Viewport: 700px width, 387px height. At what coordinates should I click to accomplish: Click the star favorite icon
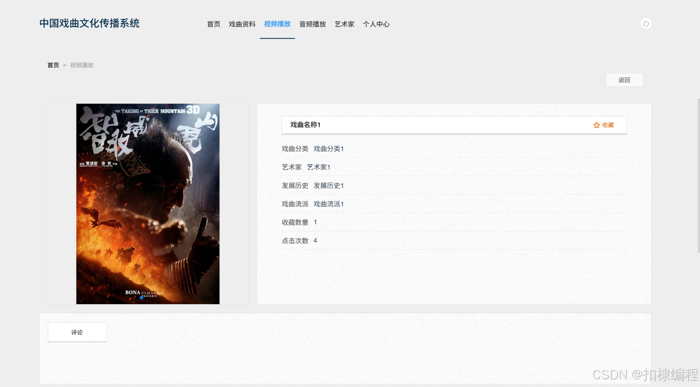596,125
